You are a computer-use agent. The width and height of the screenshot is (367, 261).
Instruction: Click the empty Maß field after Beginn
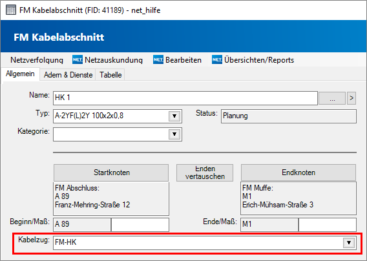click(140, 224)
